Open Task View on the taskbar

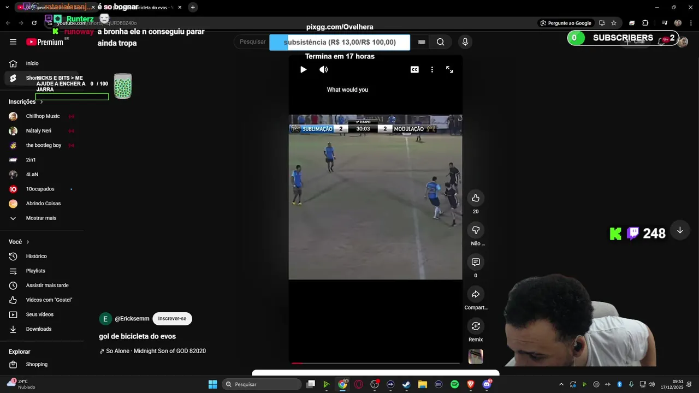click(311, 384)
